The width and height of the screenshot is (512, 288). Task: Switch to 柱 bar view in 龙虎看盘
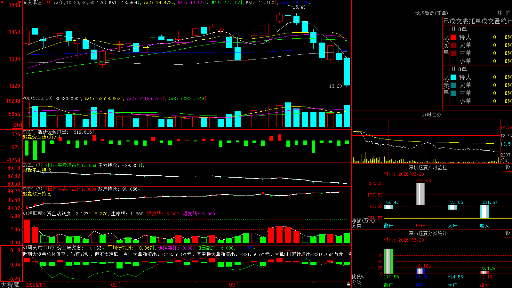500,13
